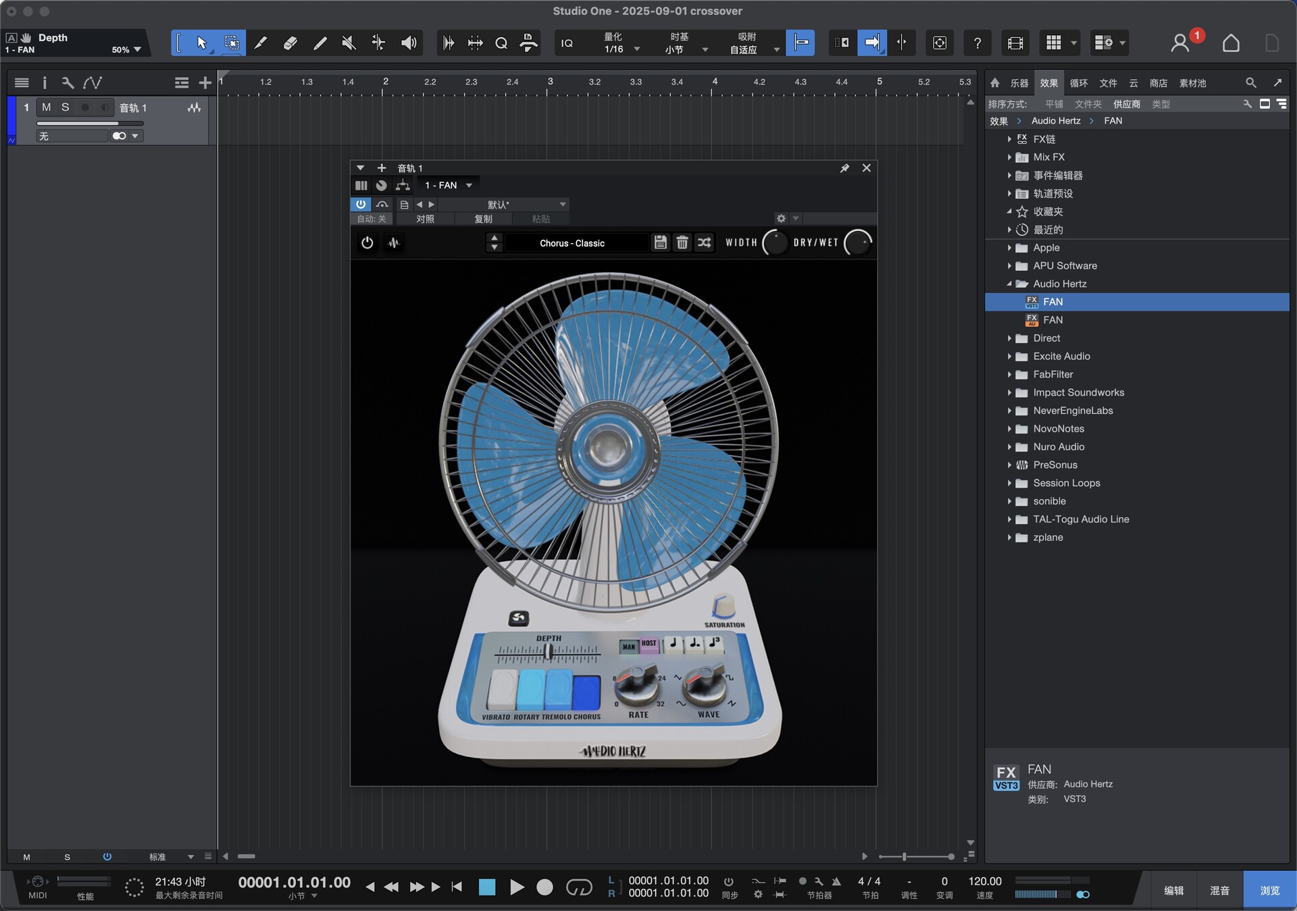
Task: Open browser search magnifier icon
Action: pos(1251,82)
